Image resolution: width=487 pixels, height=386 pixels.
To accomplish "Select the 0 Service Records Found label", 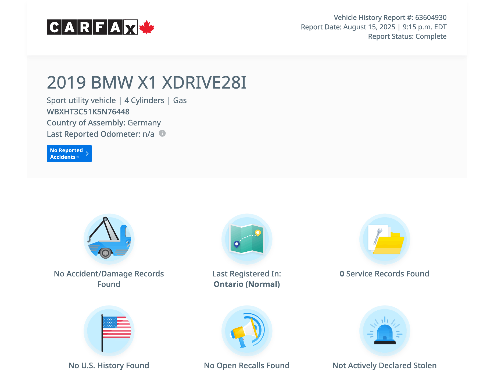I will [384, 274].
